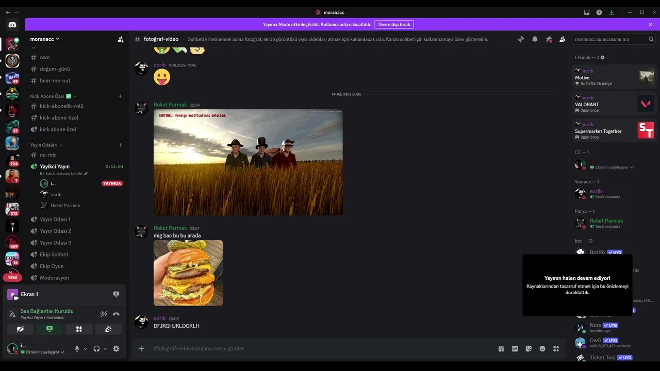Click the Devre dışı bırak button
The width and height of the screenshot is (660, 371).
point(394,24)
